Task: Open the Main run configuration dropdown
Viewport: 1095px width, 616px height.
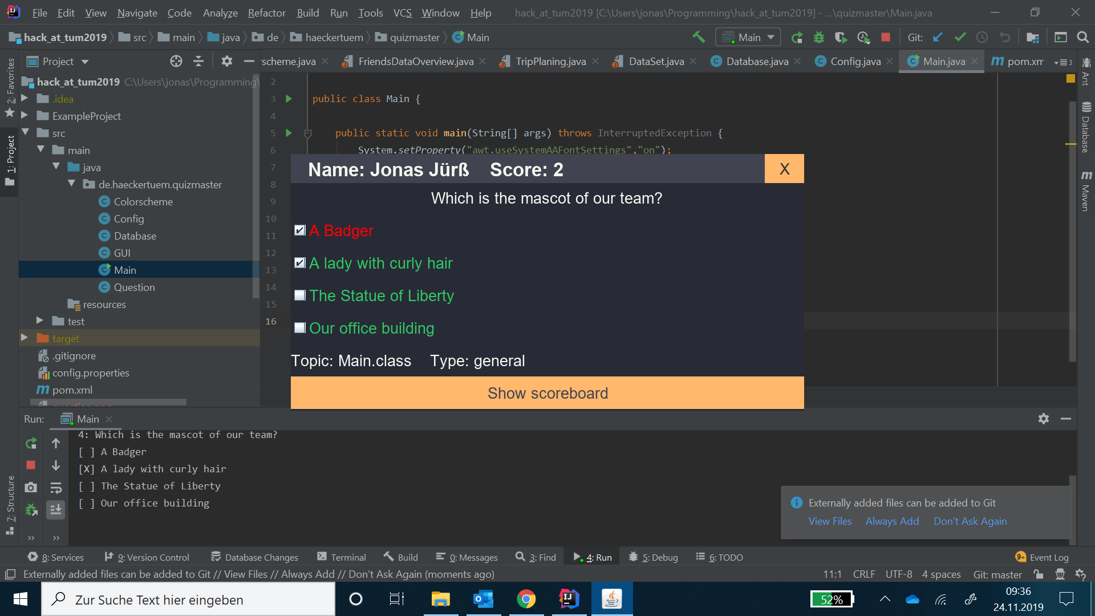Action: pos(748,37)
